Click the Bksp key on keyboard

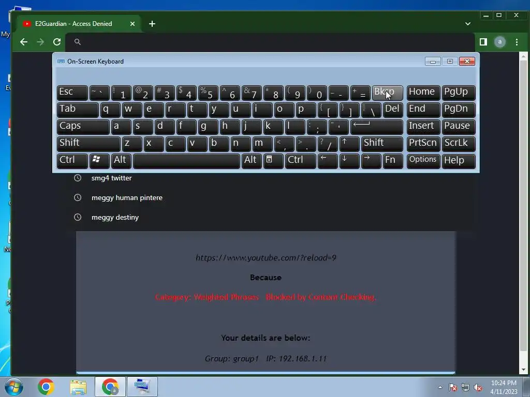point(387,93)
